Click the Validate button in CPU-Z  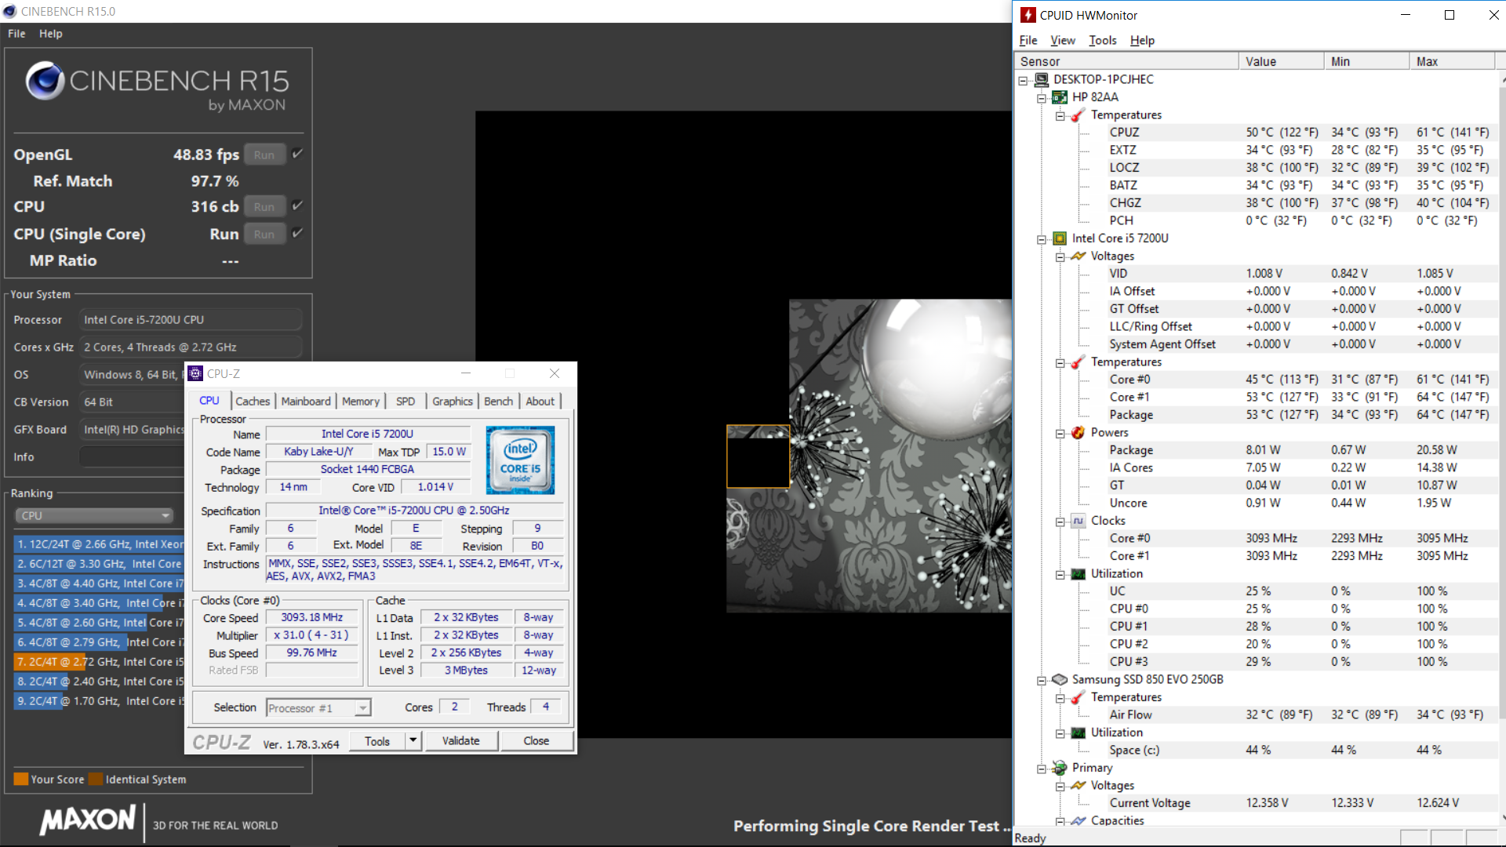point(460,740)
